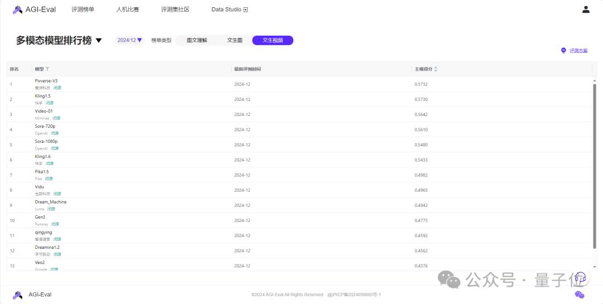Click the score 0.5480
The height and width of the screenshot is (304, 603).
click(x=421, y=145)
